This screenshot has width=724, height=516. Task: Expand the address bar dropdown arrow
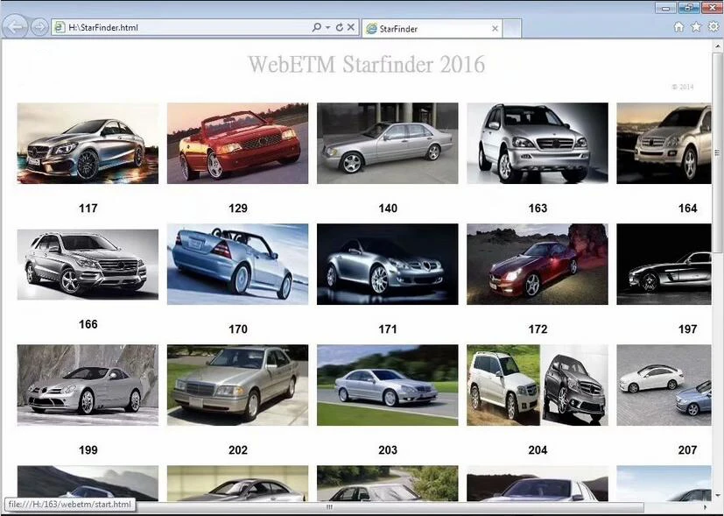327,27
